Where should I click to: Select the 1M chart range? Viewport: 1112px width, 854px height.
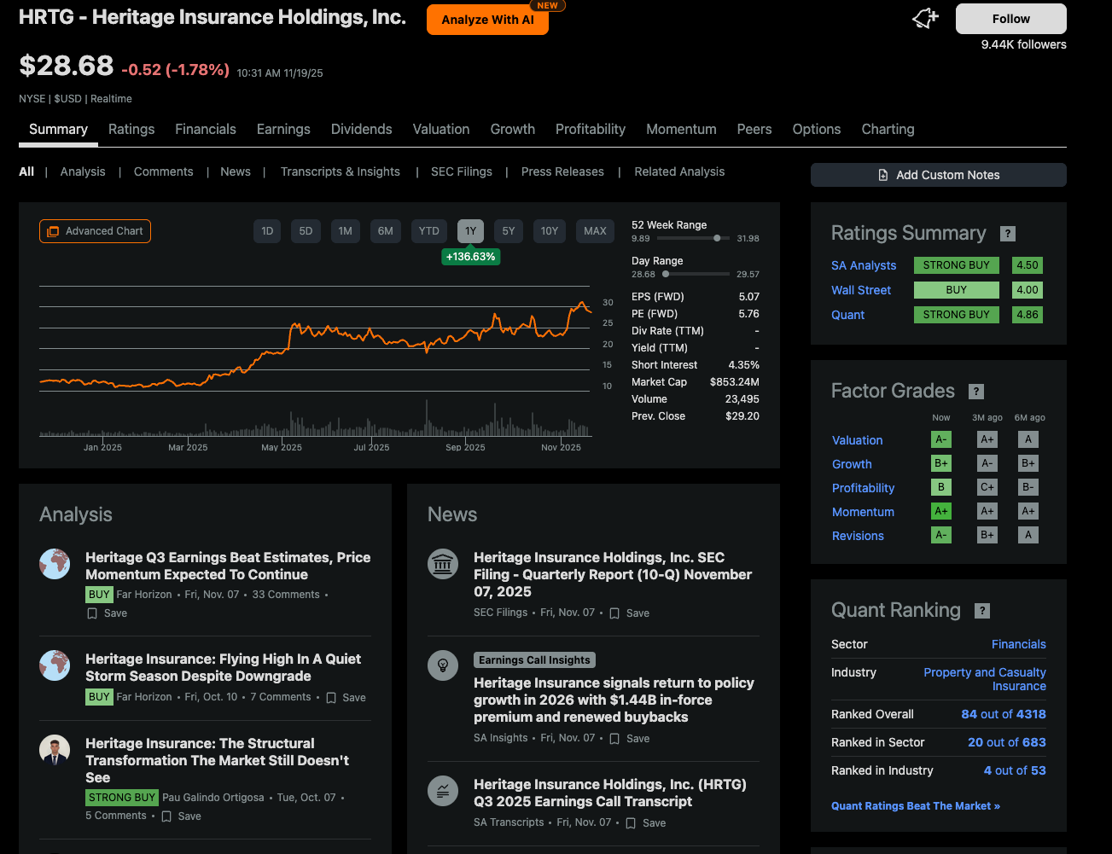click(x=345, y=231)
